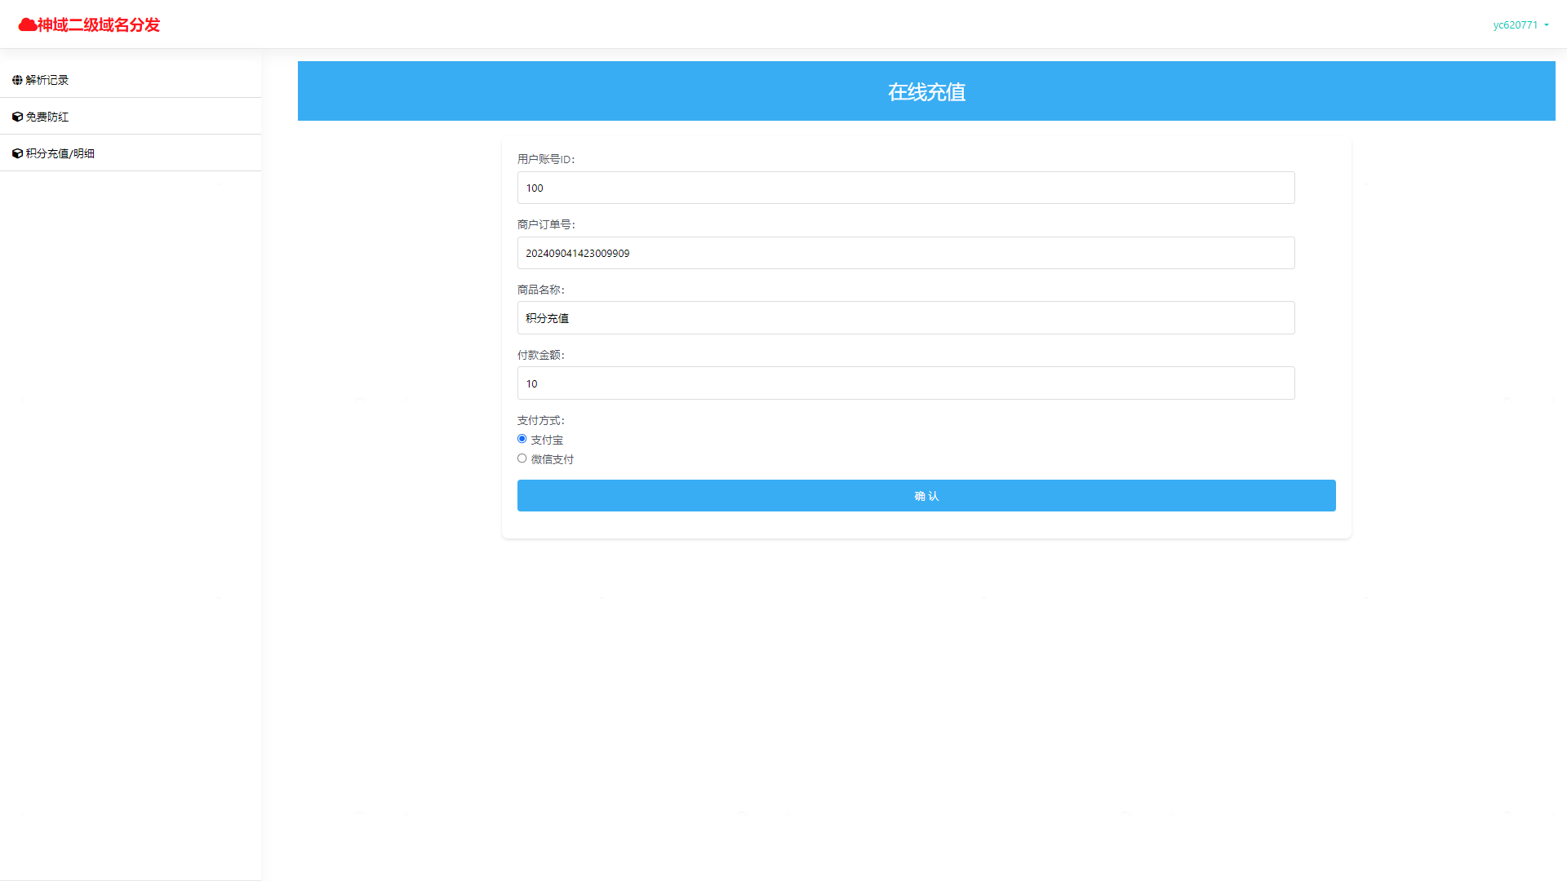1567x881 pixels.
Task: Go to 积分充值/明细 sidebar item
Action: 60,153
